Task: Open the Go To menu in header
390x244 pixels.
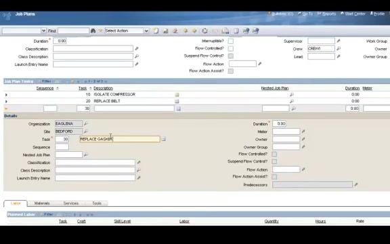Action: (305, 14)
